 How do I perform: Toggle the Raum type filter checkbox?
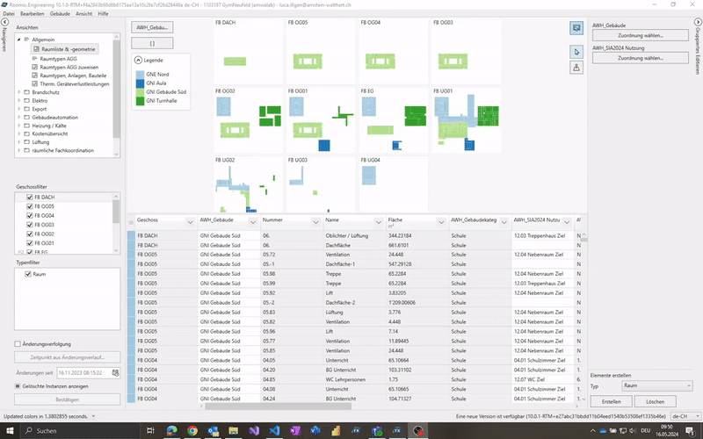pos(30,274)
